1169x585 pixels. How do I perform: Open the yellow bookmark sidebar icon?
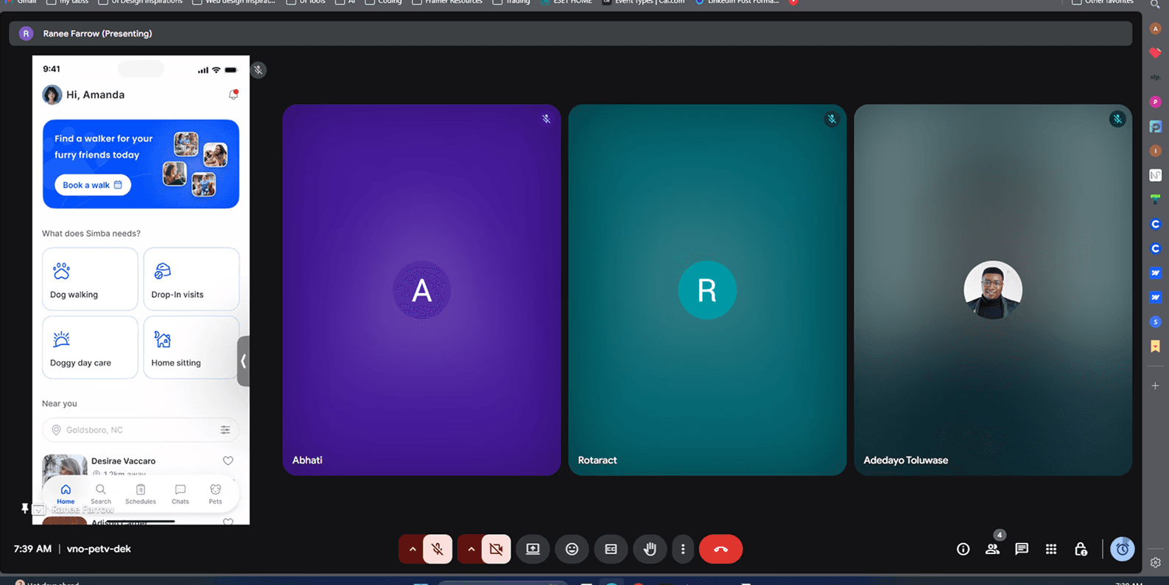click(1155, 346)
